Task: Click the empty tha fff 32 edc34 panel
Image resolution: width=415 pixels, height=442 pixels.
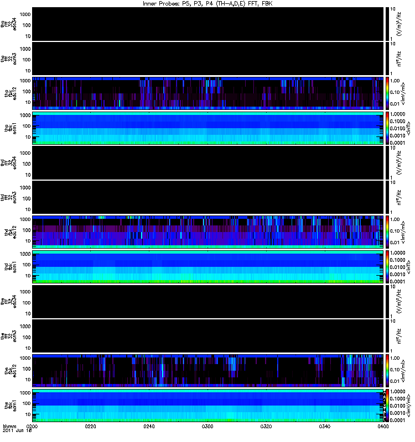Action: point(208,24)
